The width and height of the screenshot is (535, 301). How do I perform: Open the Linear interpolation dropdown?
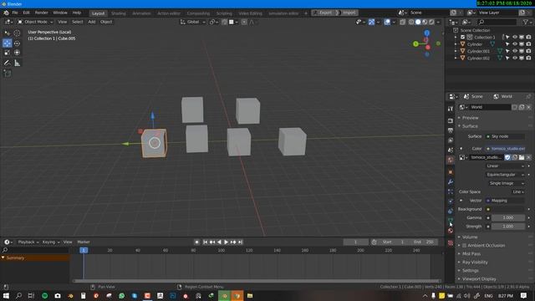point(505,166)
